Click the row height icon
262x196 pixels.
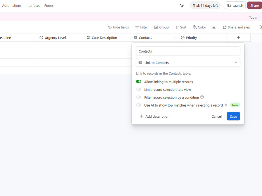click(x=214, y=27)
